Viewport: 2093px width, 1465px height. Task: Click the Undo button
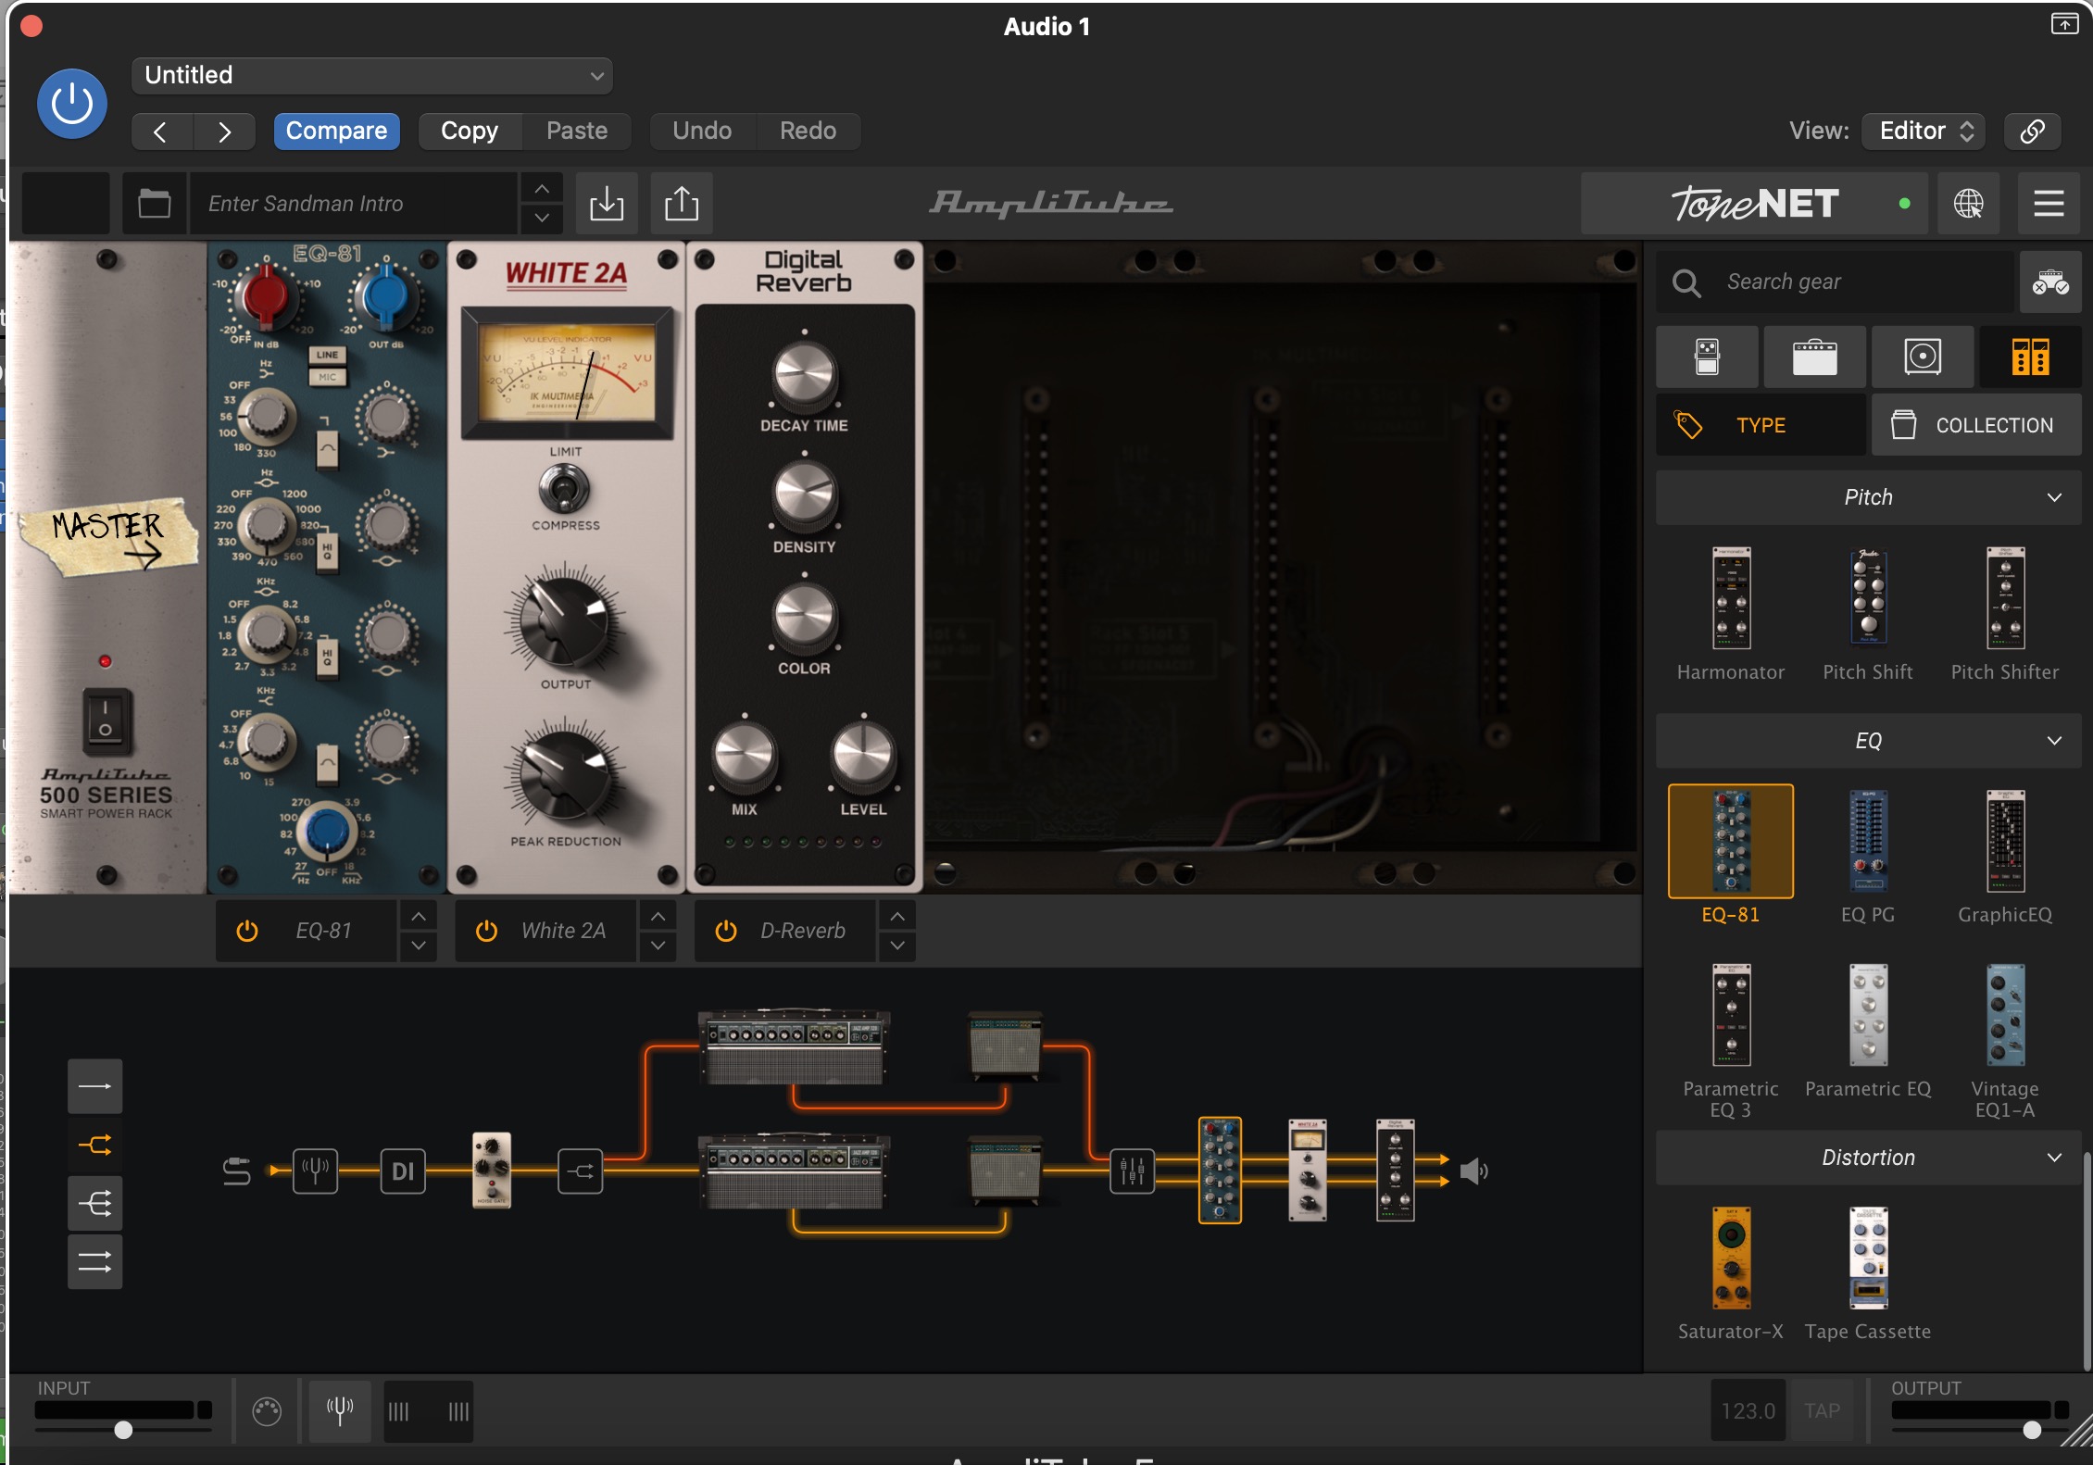point(702,131)
